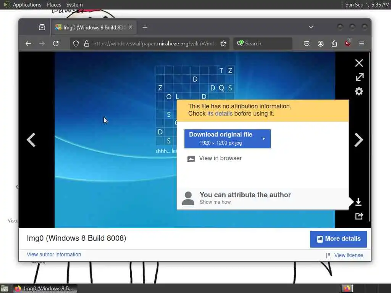Click the Firefox icon in panel tray
391x293 pixels.
[347, 288]
